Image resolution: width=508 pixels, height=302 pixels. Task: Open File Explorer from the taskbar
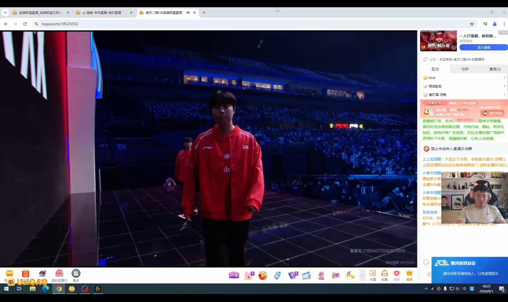32,289
